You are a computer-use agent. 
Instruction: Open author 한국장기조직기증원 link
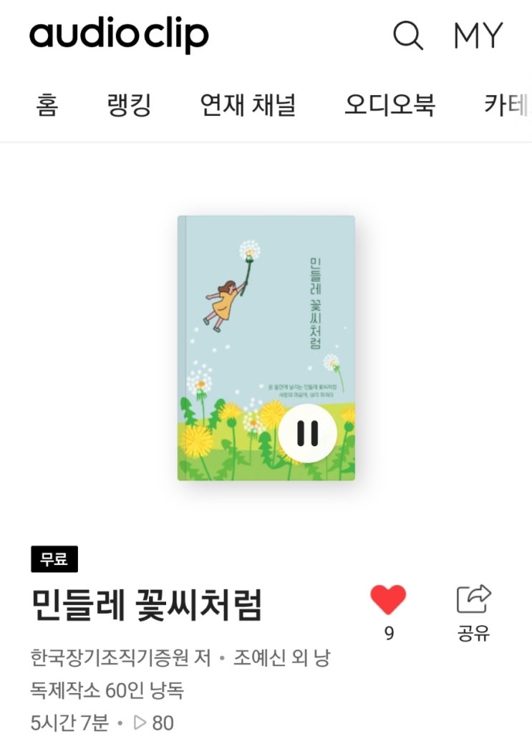point(121,658)
